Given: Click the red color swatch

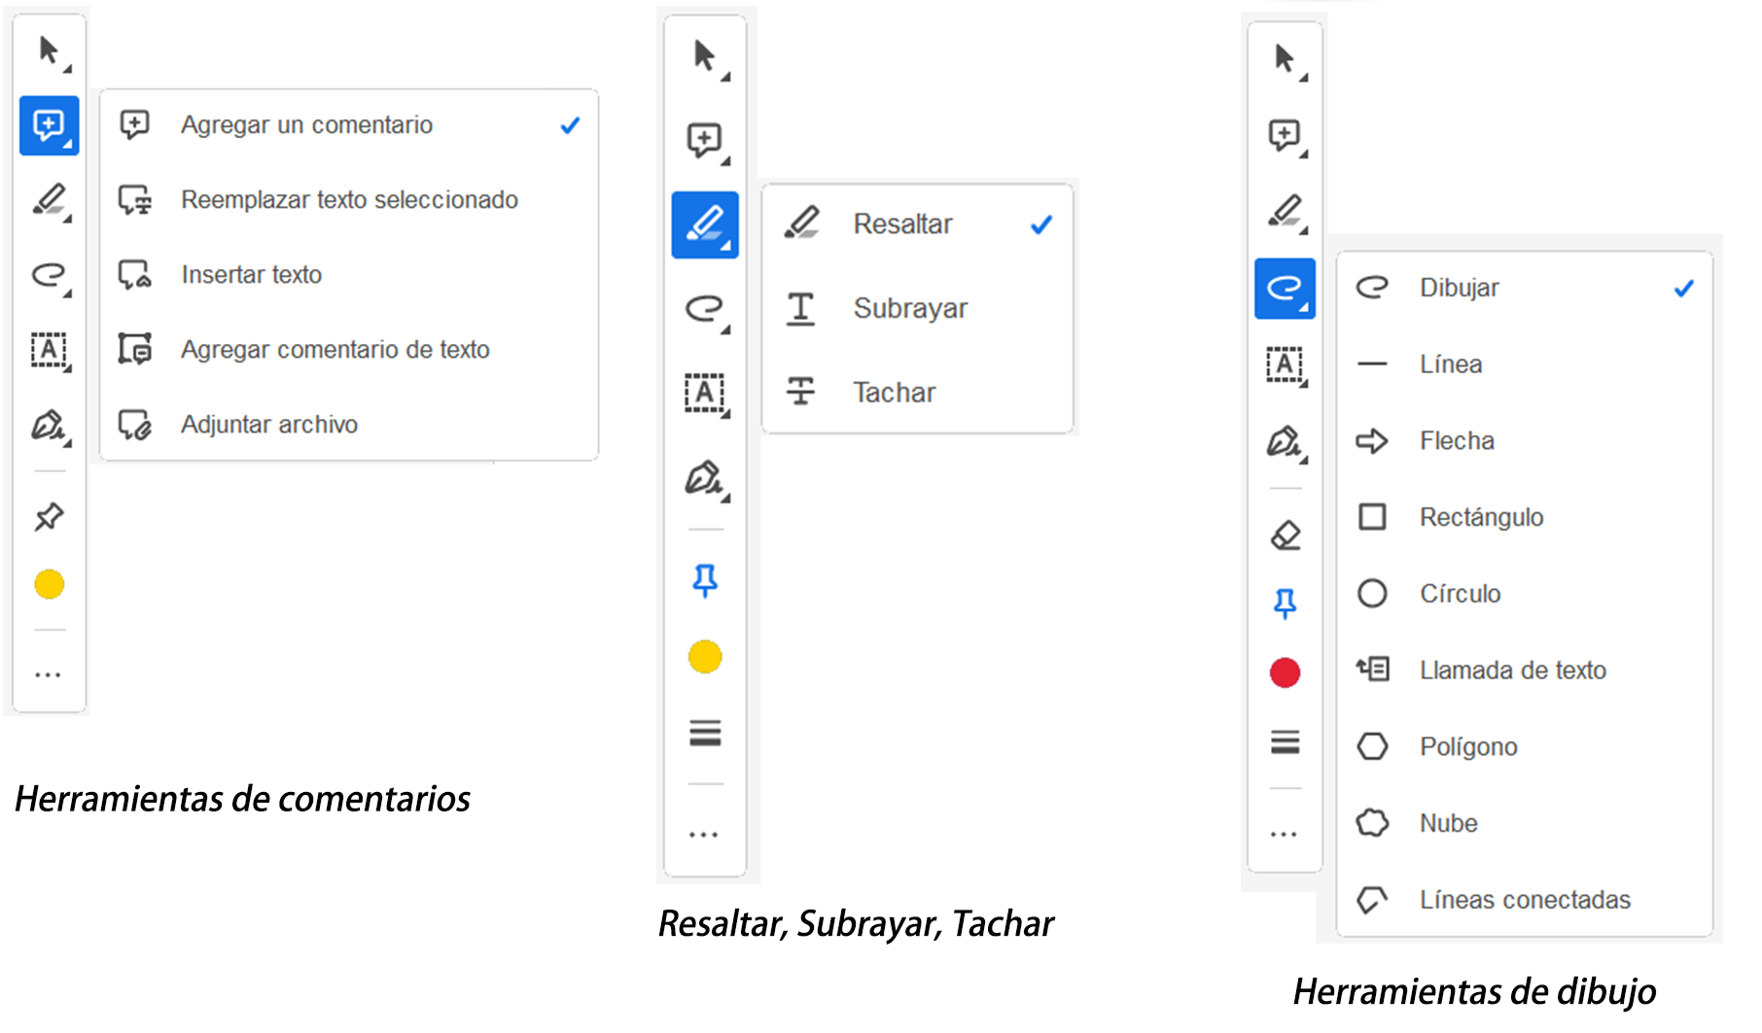Looking at the screenshot, I should coord(1285,671).
